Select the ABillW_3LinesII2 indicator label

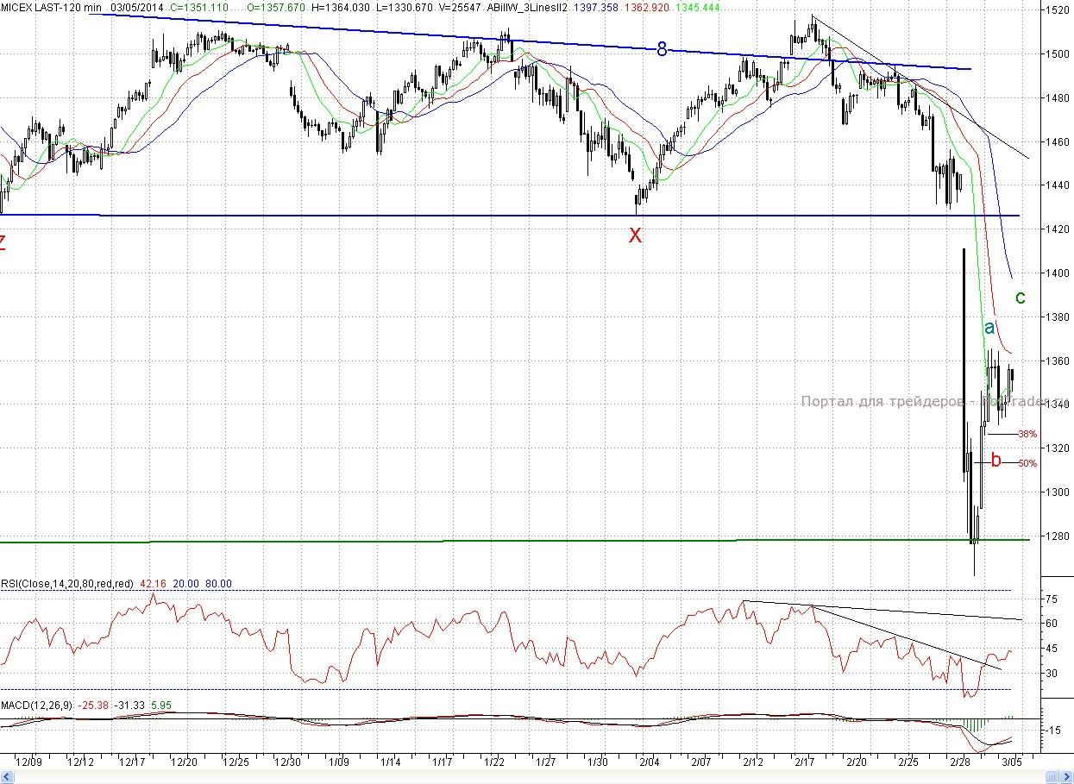coord(526,7)
